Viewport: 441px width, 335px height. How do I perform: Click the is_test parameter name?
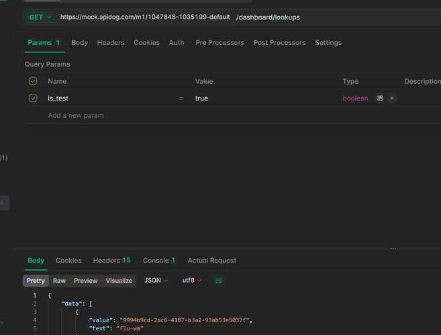(x=58, y=98)
